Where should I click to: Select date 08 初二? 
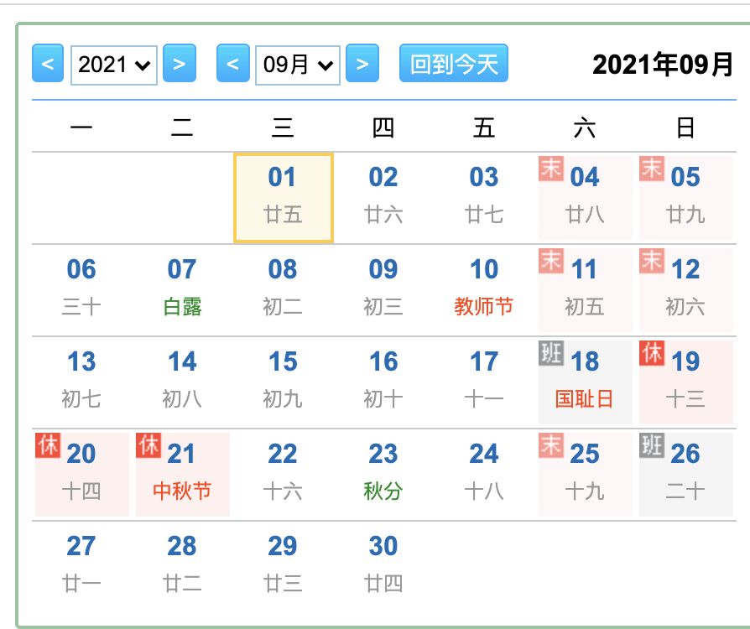pos(284,290)
